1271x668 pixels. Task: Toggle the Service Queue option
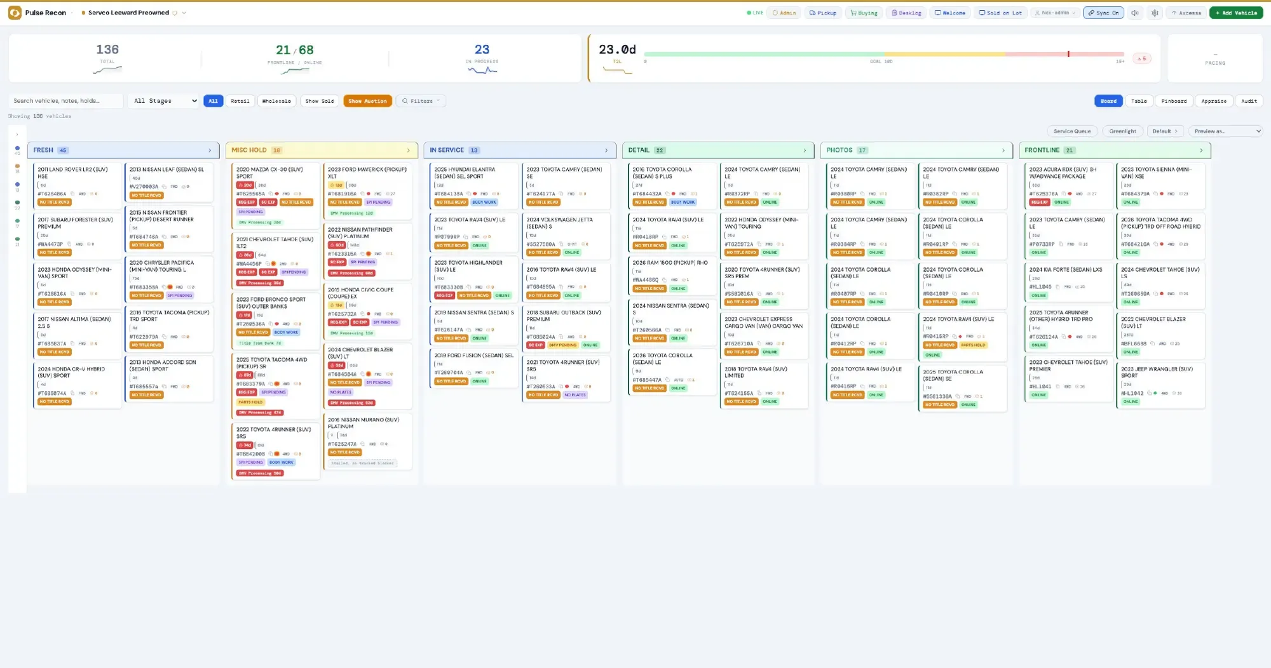pyautogui.click(x=1072, y=131)
